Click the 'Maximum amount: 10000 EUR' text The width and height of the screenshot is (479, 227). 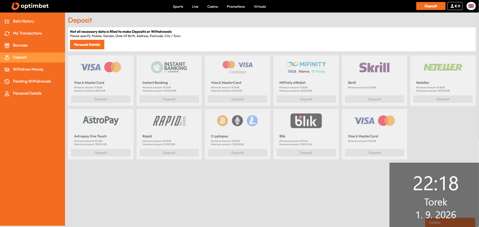[x=159, y=91]
